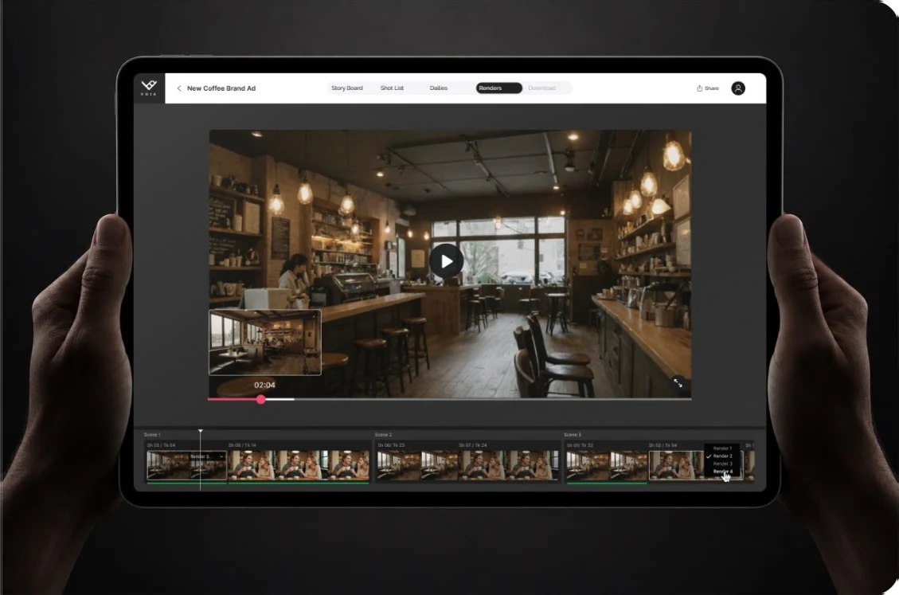Select the Sh 01 / Tk 32 clip thumbnail

pyautogui.click(x=608, y=464)
